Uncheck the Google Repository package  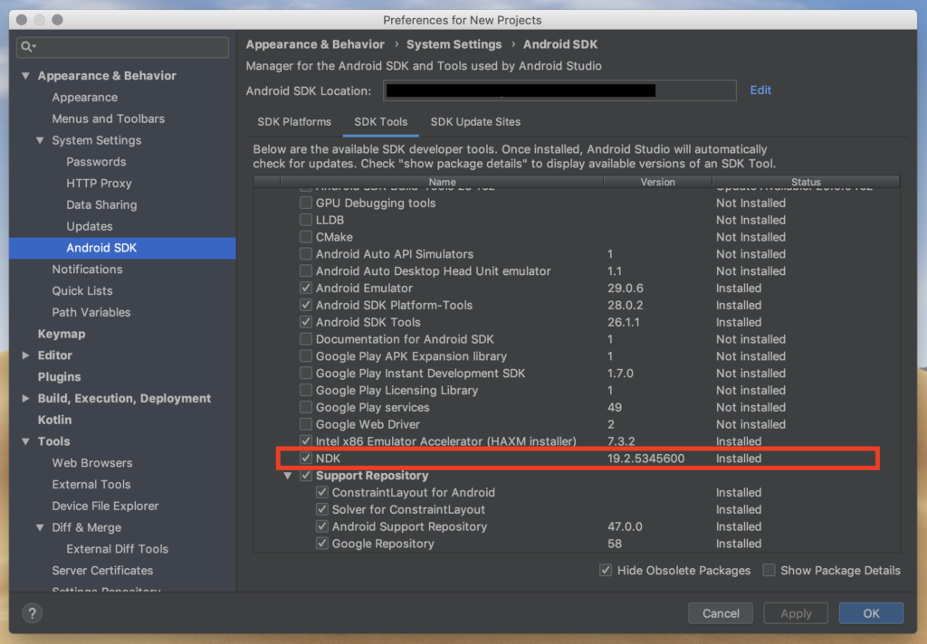(x=322, y=544)
